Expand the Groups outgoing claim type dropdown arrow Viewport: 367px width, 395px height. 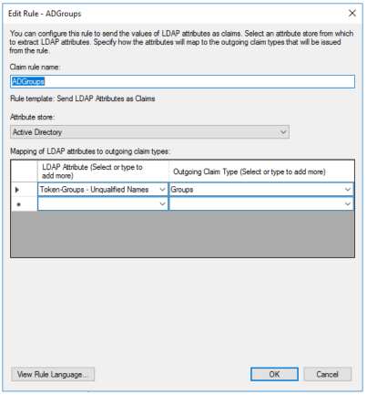(x=348, y=190)
